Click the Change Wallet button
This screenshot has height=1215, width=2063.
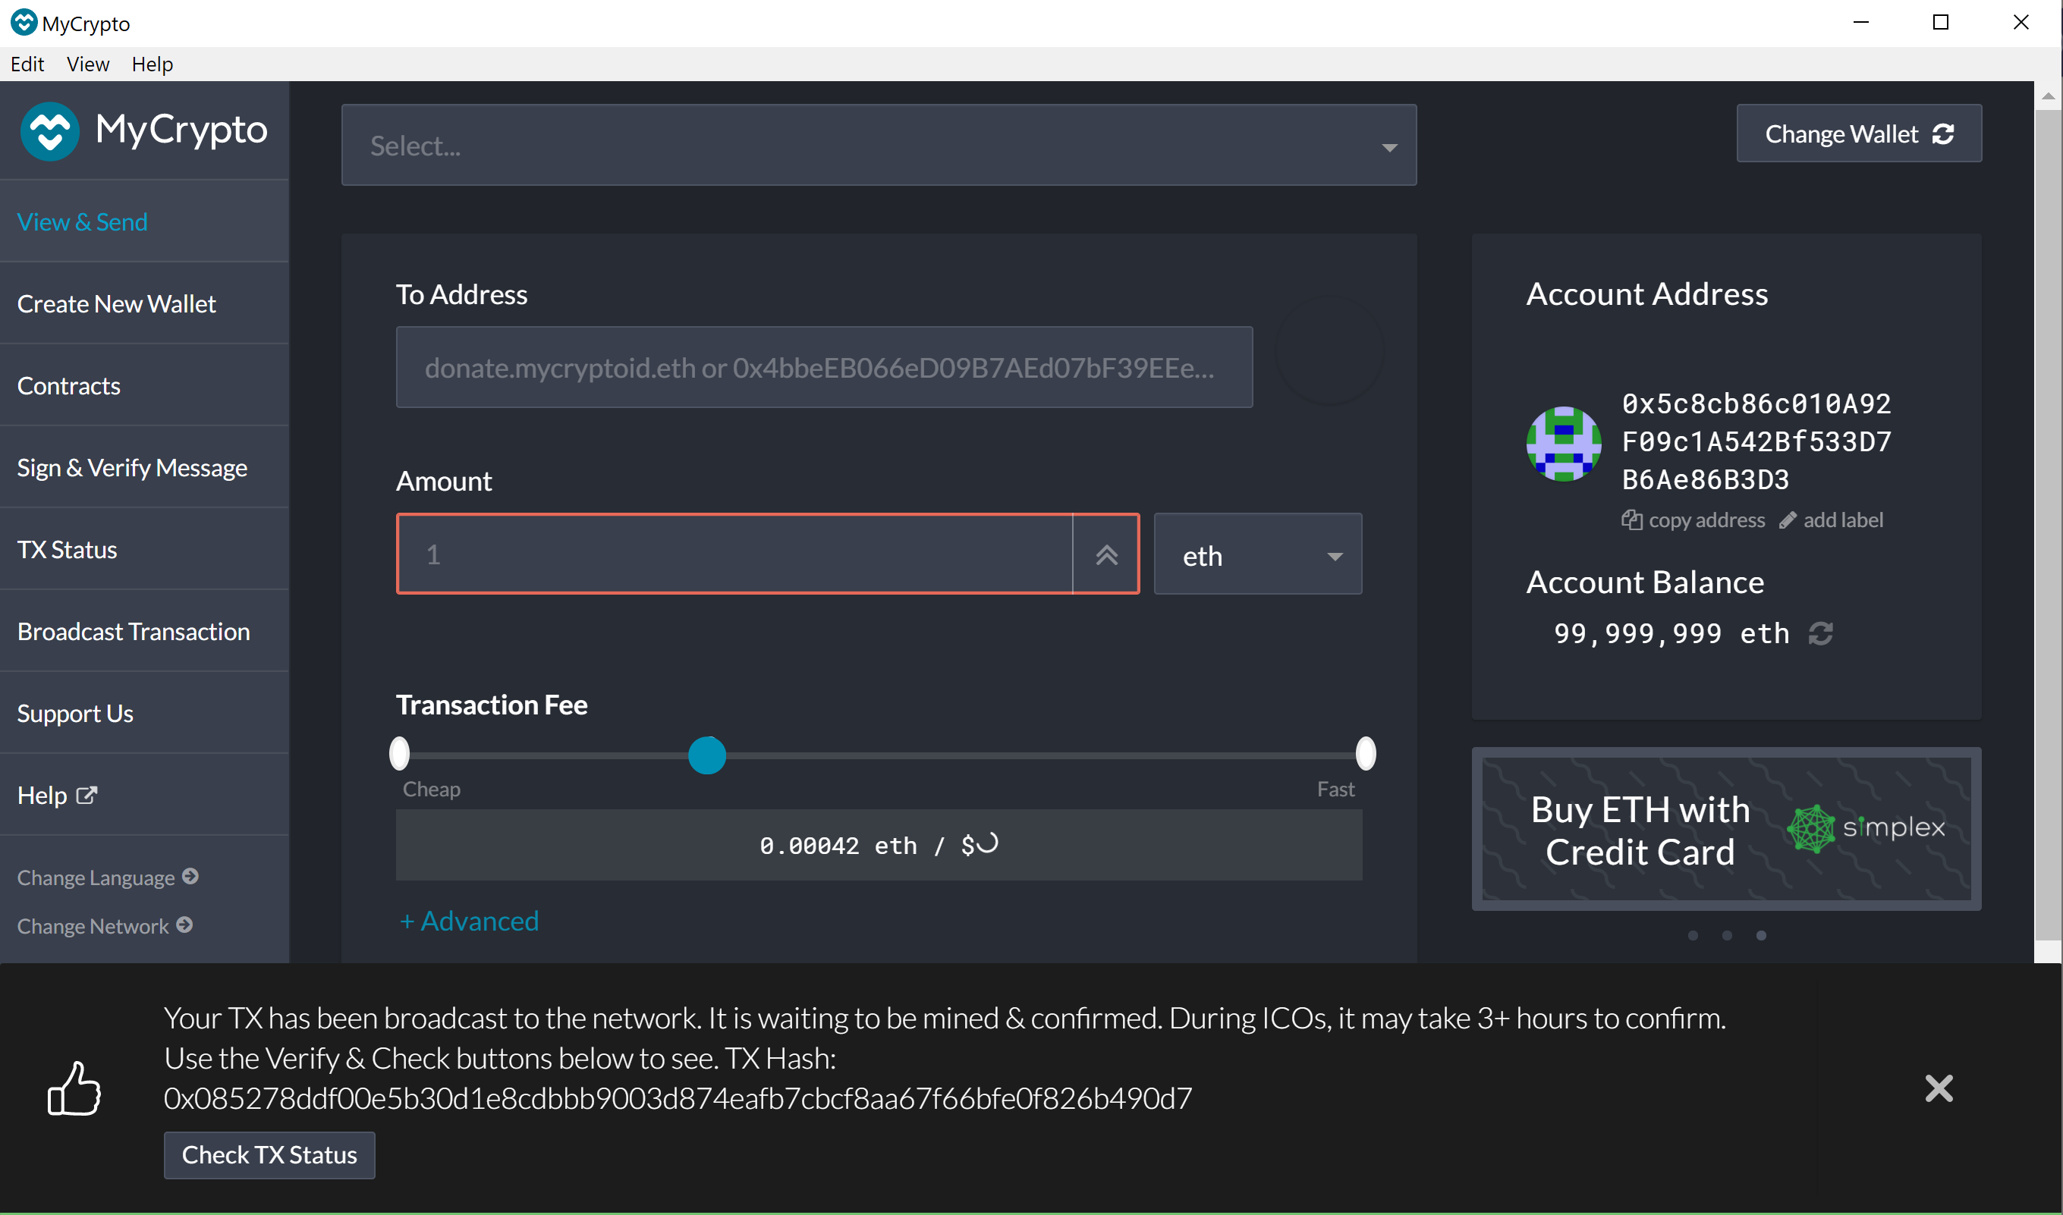[1858, 133]
